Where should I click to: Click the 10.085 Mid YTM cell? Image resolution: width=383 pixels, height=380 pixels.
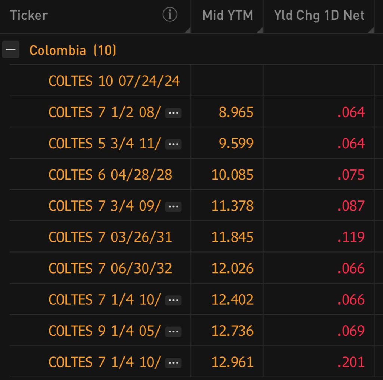tap(232, 175)
